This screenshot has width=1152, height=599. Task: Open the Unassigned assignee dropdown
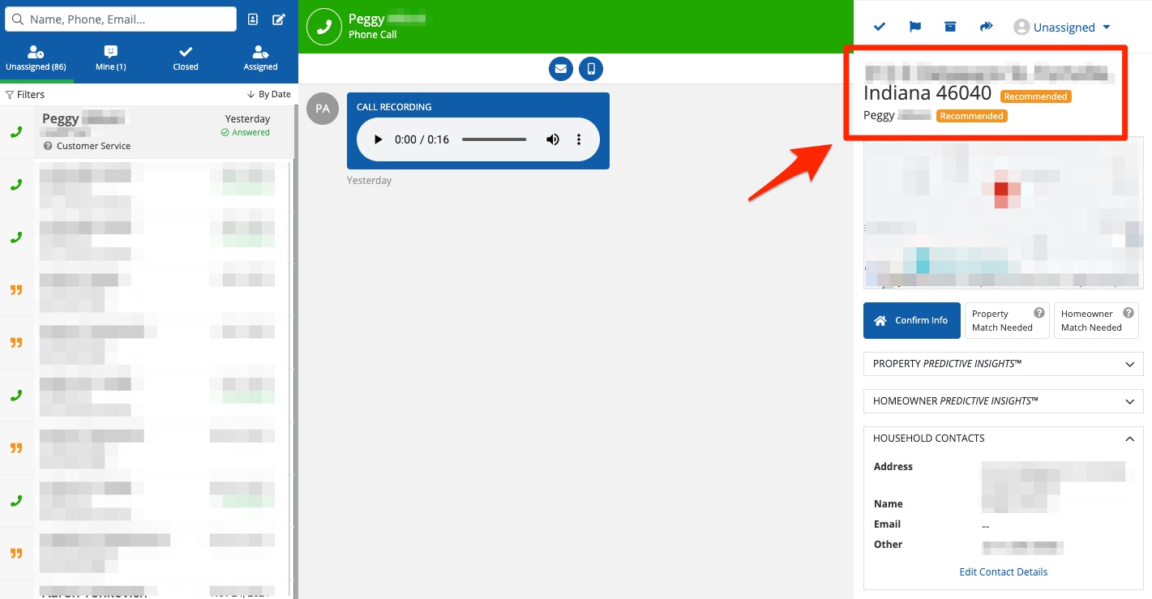click(1062, 28)
